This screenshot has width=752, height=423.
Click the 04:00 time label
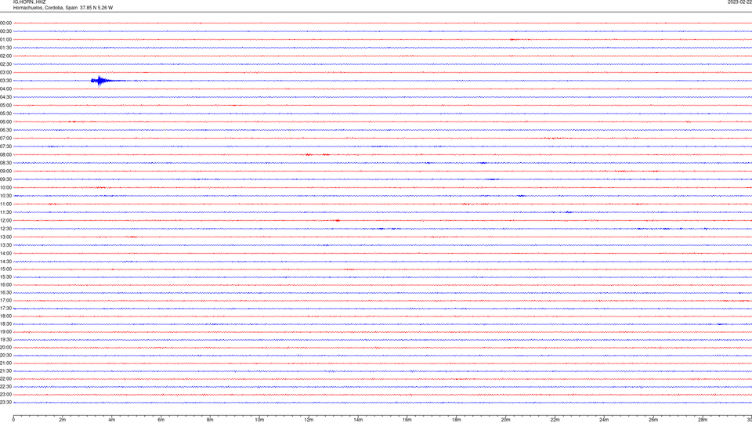(x=5, y=89)
